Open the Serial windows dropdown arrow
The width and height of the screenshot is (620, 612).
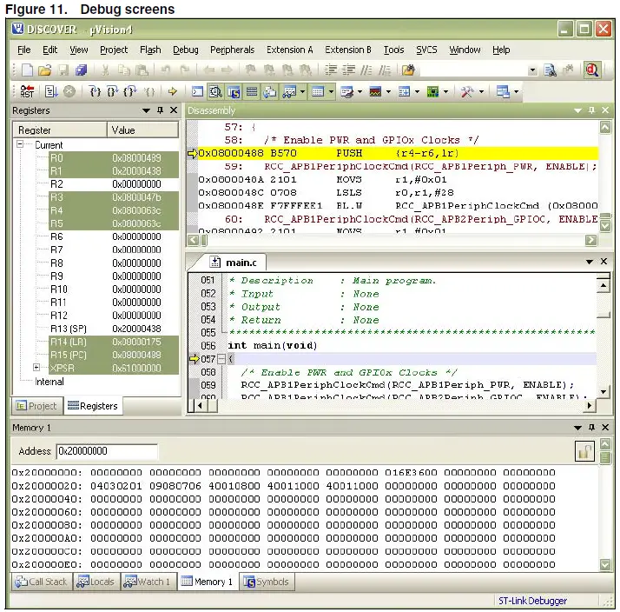point(359,91)
